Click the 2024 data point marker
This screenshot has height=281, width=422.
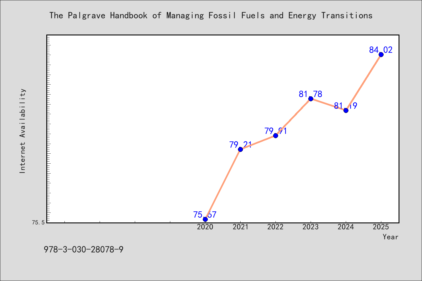pyautogui.click(x=346, y=110)
